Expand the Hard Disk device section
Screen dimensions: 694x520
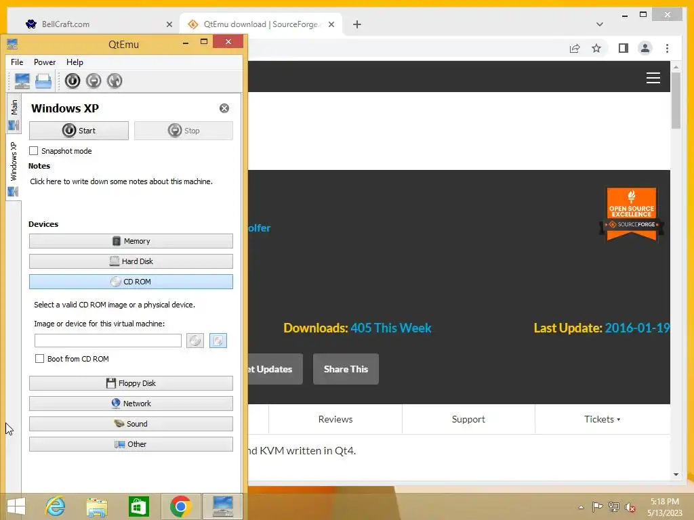tap(131, 261)
